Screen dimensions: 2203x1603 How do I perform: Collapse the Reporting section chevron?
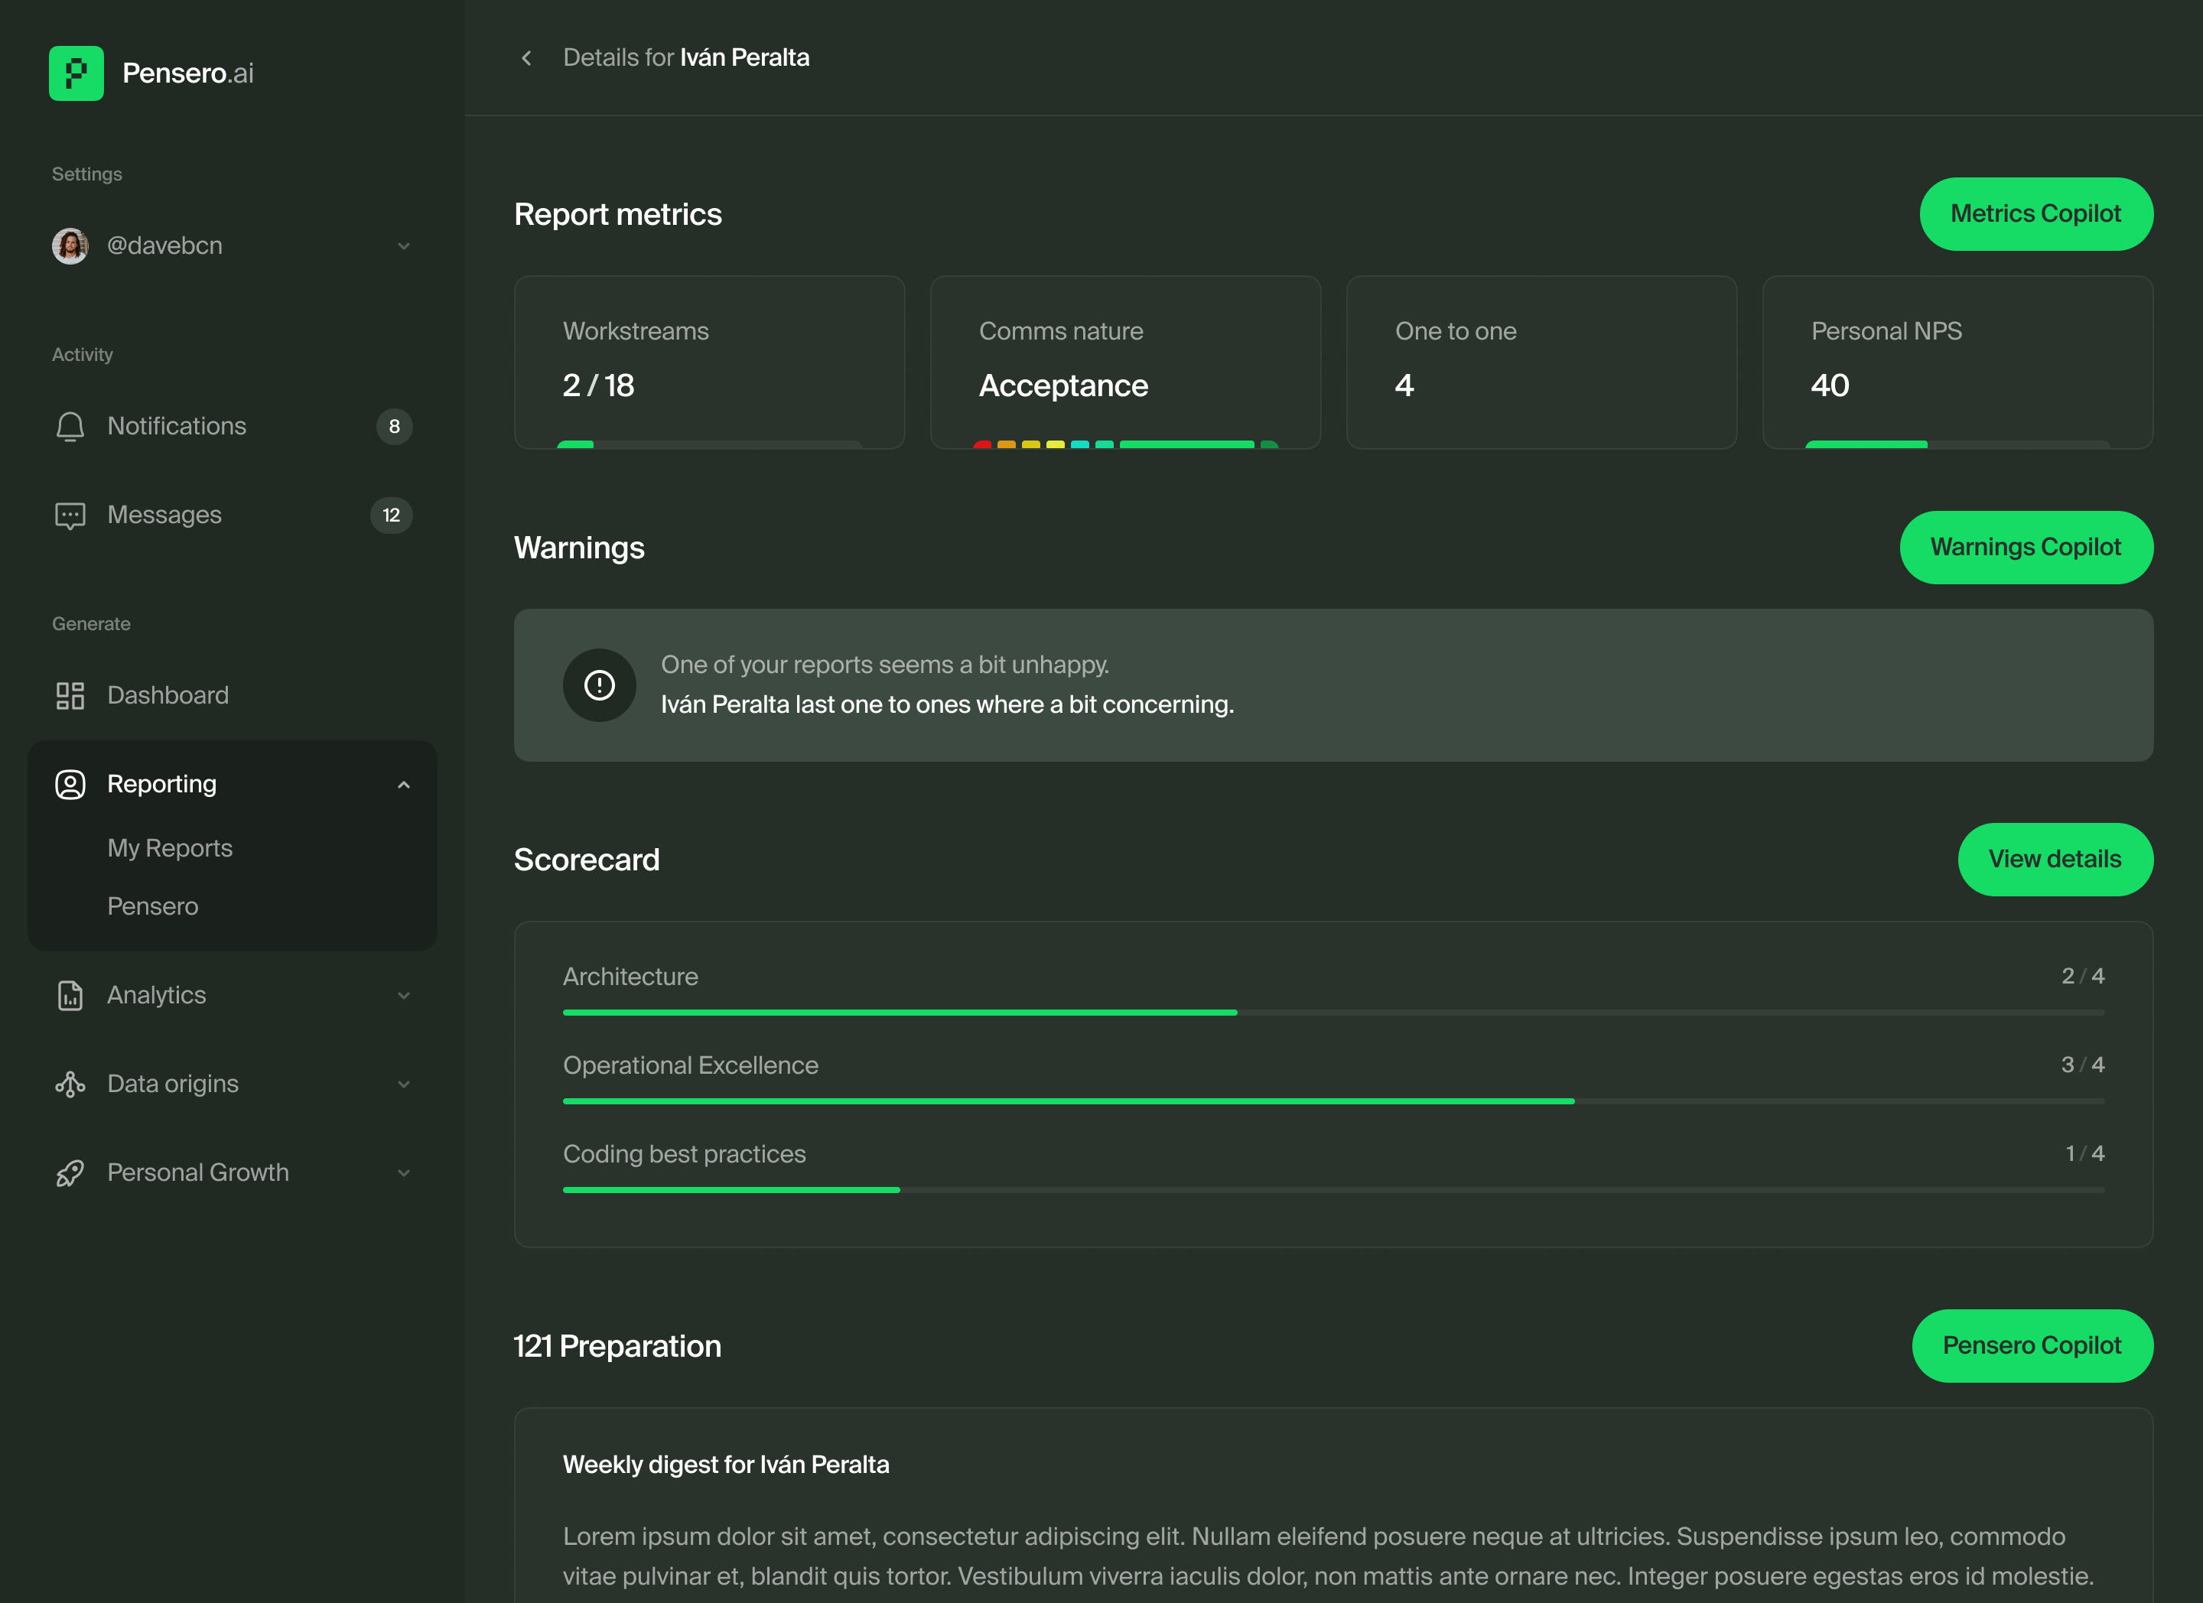click(403, 785)
